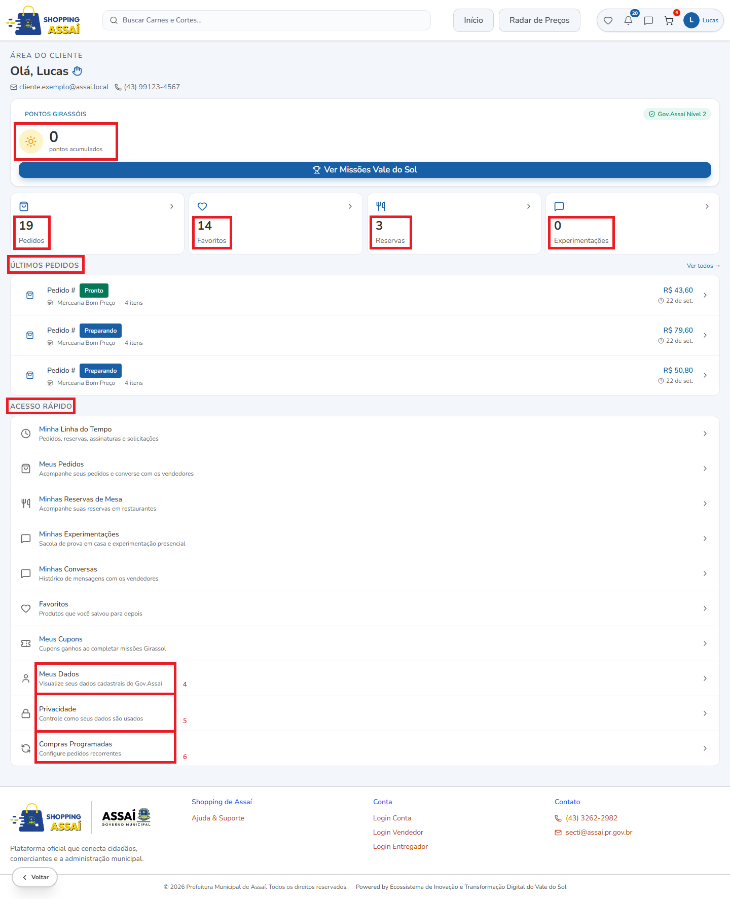Open the R$ 43,60 order chevron
Image resolution: width=730 pixels, height=899 pixels.
[x=705, y=295]
